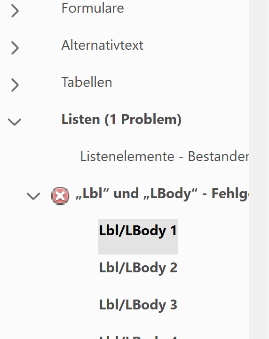The width and height of the screenshot is (269, 339).
Task: Select the Alternativtext category label
Action: coord(102,45)
